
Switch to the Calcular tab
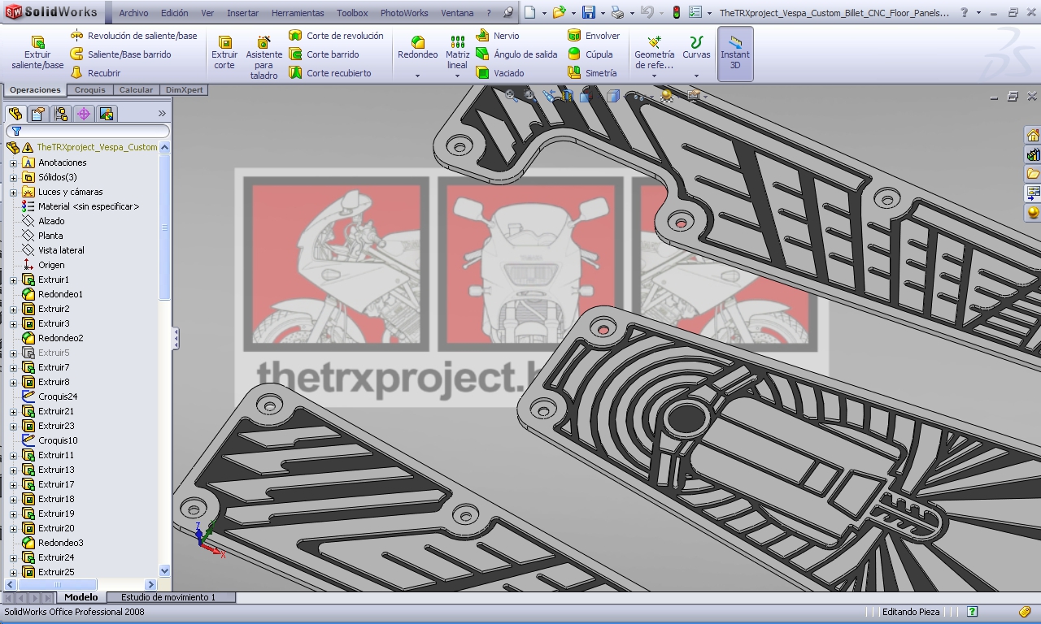[136, 90]
